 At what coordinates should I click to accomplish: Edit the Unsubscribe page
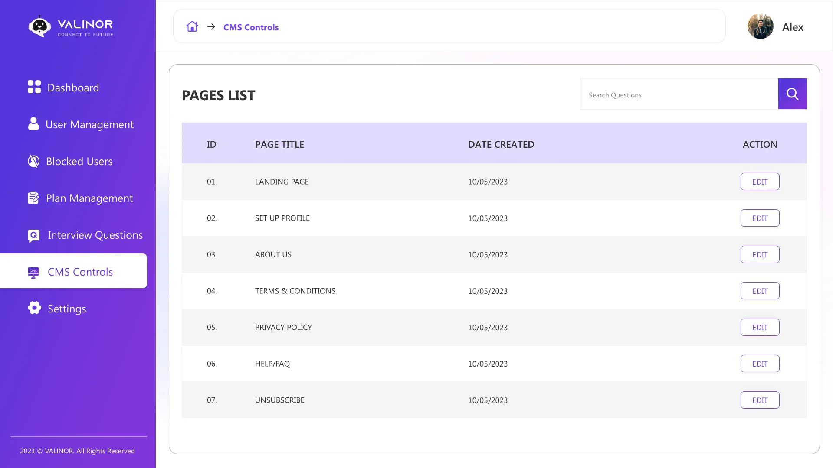pyautogui.click(x=760, y=400)
